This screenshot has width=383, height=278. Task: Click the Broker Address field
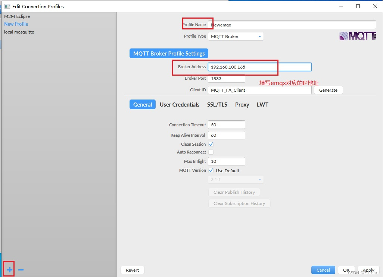pyautogui.click(x=260, y=67)
